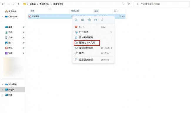Viewport: 191px width, 113px height.
Task: Open 音乐 quick access folder
Action: 10,48
